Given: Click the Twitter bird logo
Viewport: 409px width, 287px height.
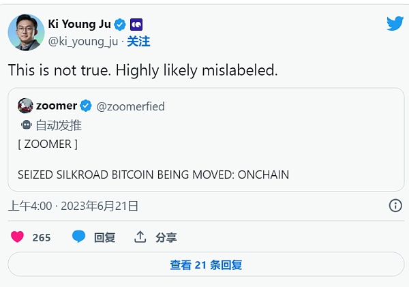Looking at the screenshot, I should (x=395, y=24).
